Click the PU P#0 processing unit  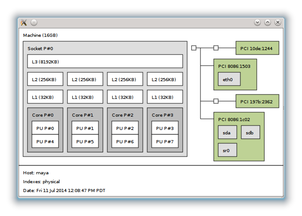click(x=45, y=128)
